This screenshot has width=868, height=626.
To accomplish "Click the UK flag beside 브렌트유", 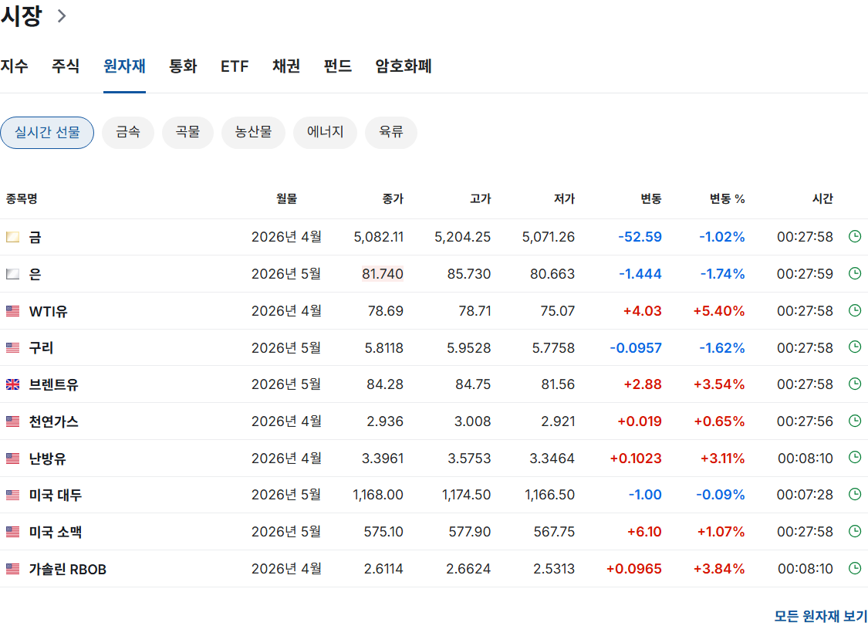I will [x=13, y=384].
